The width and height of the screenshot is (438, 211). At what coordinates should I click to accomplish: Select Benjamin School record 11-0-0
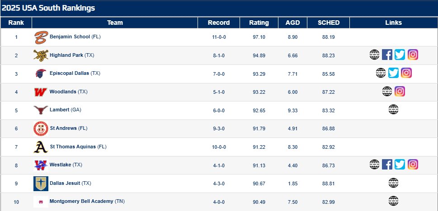pos(219,37)
